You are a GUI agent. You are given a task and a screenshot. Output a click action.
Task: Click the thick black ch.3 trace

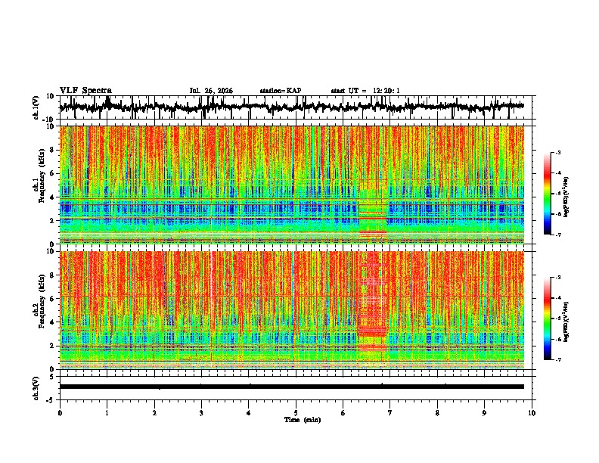click(291, 387)
